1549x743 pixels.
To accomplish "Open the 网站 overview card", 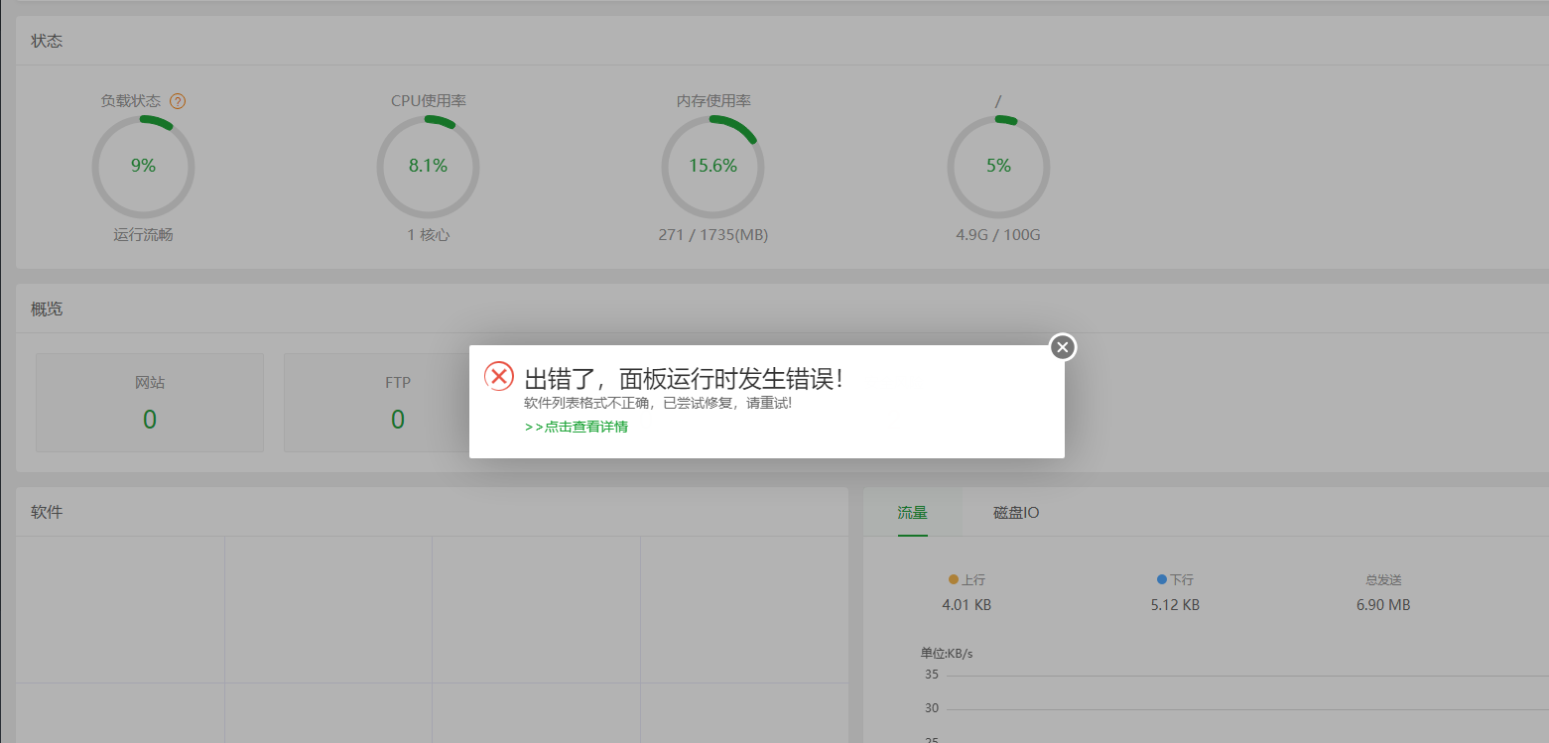I will [150, 403].
